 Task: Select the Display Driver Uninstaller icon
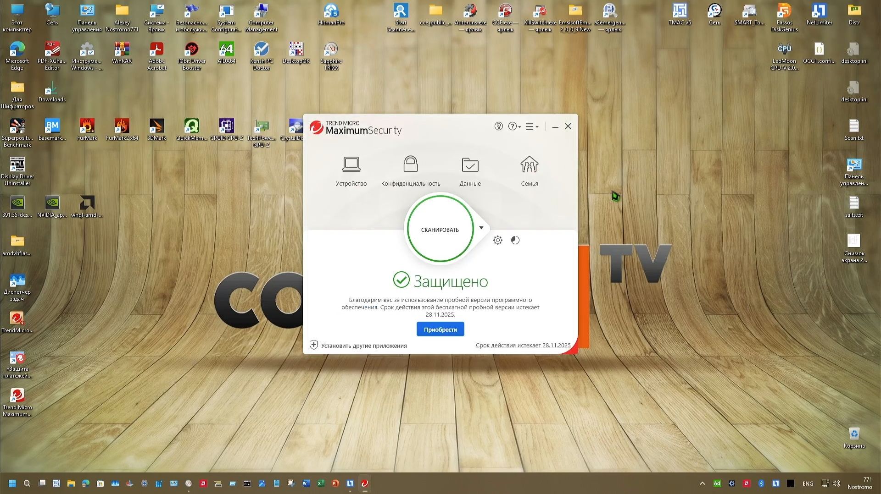pyautogui.click(x=17, y=172)
